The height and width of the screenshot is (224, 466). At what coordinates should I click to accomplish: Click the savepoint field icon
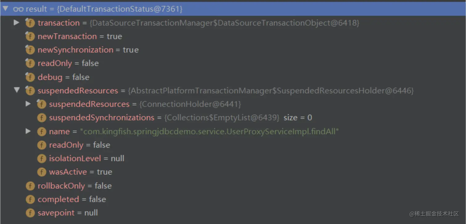click(x=30, y=213)
